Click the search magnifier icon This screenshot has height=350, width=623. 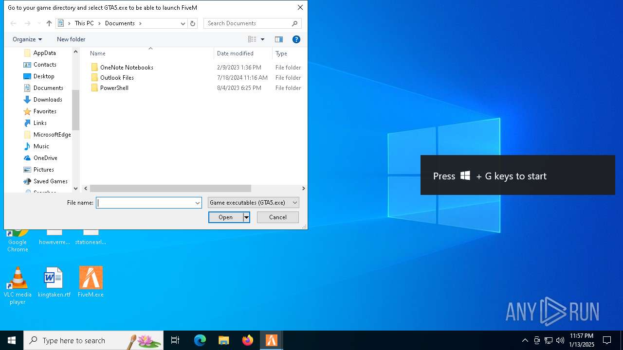(294, 23)
